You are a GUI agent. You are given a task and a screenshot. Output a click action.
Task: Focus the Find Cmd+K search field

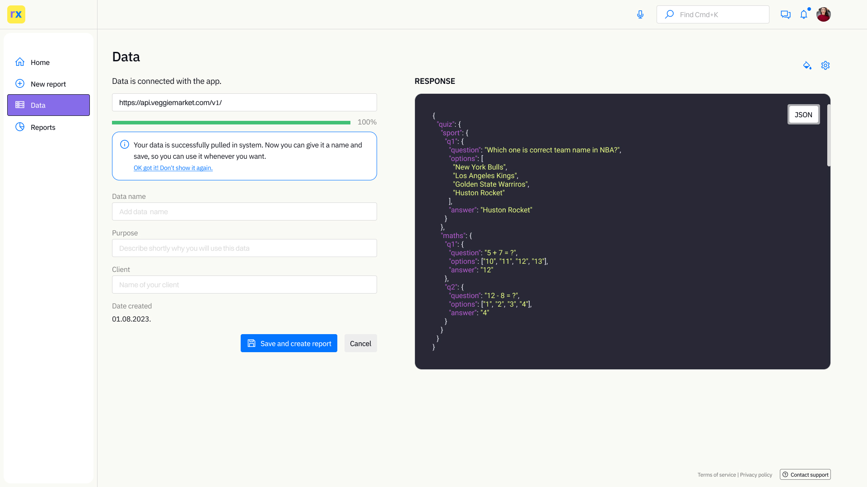pos(713,14)
